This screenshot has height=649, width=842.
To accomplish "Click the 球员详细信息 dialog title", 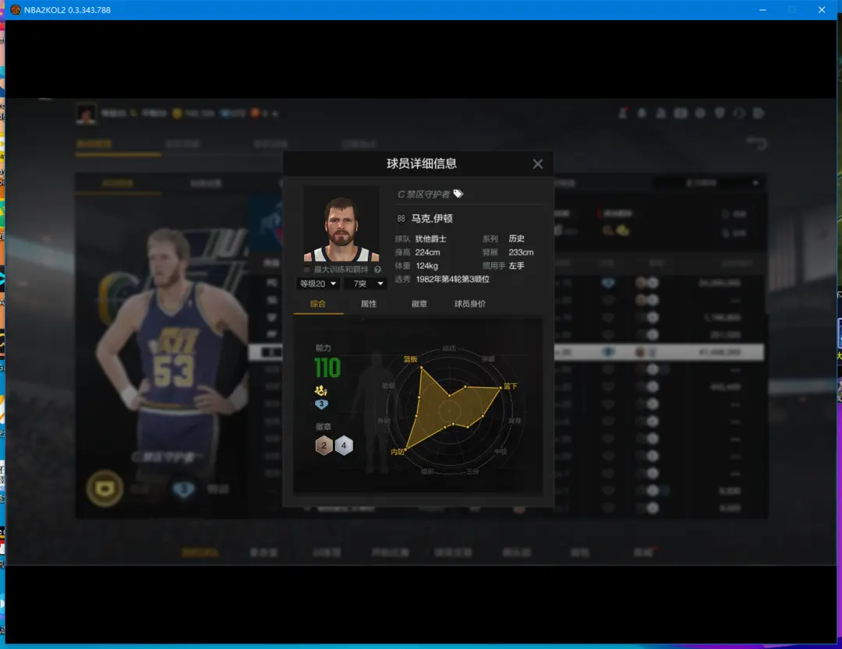I will [x=422, y=164].
